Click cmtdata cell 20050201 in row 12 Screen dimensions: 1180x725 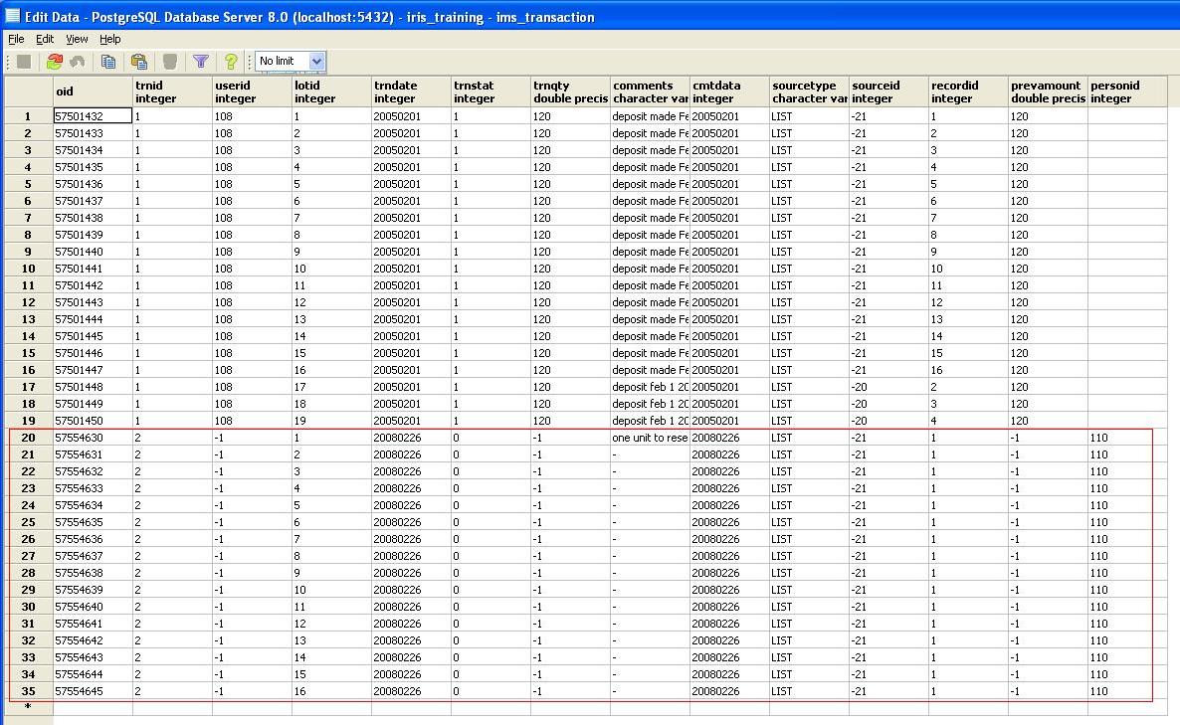tap(730, 302)
